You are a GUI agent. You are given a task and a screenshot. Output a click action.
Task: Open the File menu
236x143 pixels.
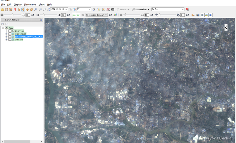3,5
